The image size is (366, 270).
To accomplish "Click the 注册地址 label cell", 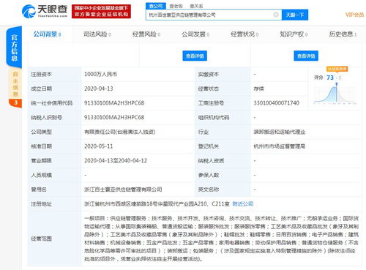I will [x=55, y=203].
